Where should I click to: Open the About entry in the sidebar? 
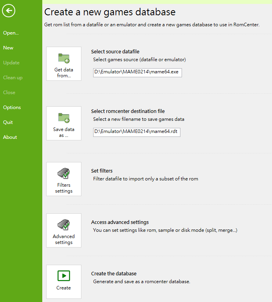tap(10, 137)
